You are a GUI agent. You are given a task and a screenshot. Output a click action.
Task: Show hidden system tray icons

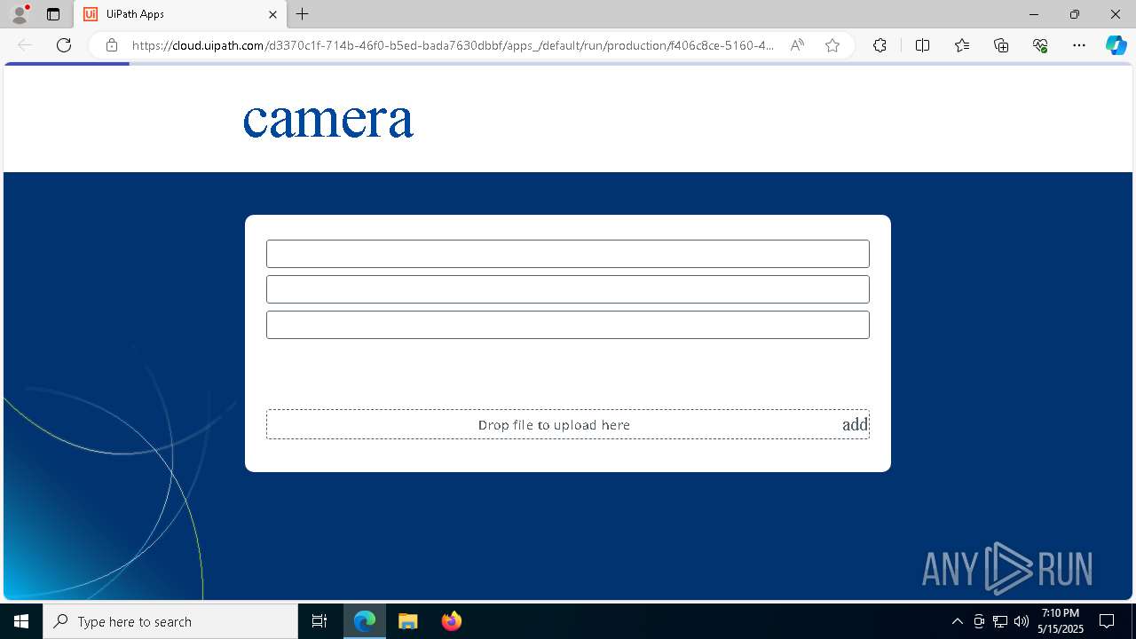pos(957,621)
